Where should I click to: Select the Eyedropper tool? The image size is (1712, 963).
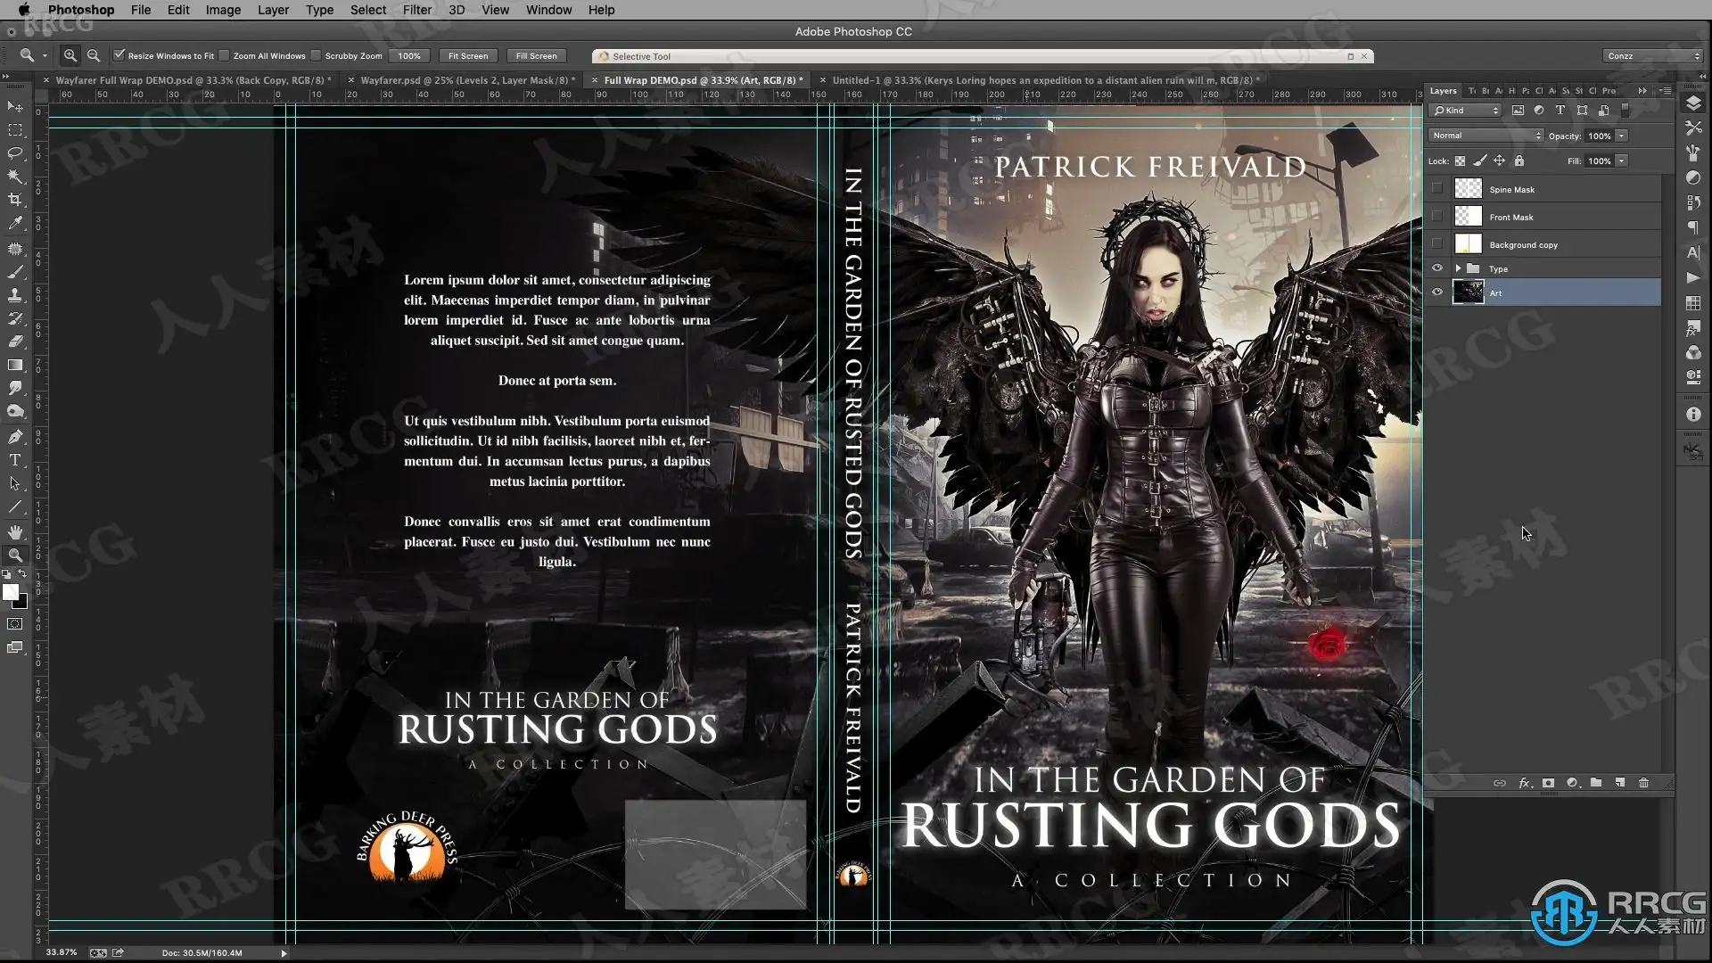15,224
